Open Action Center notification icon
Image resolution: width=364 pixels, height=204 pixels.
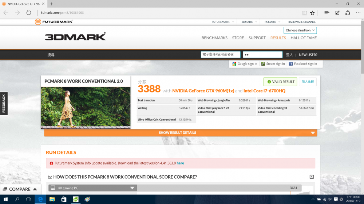[x=336, y=199]
